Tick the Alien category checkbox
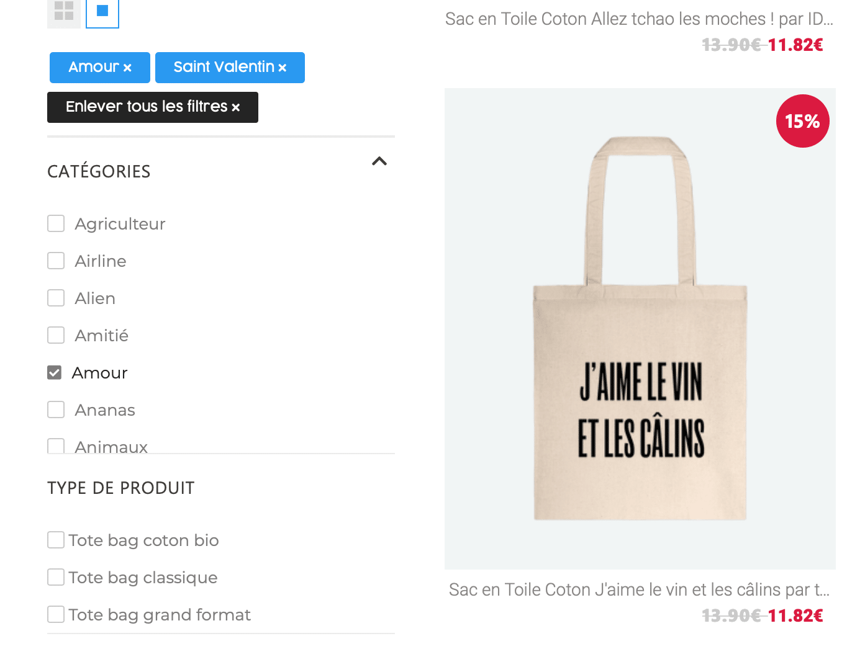The height and width of the screenshot is (649, 847). coord(56,298)
